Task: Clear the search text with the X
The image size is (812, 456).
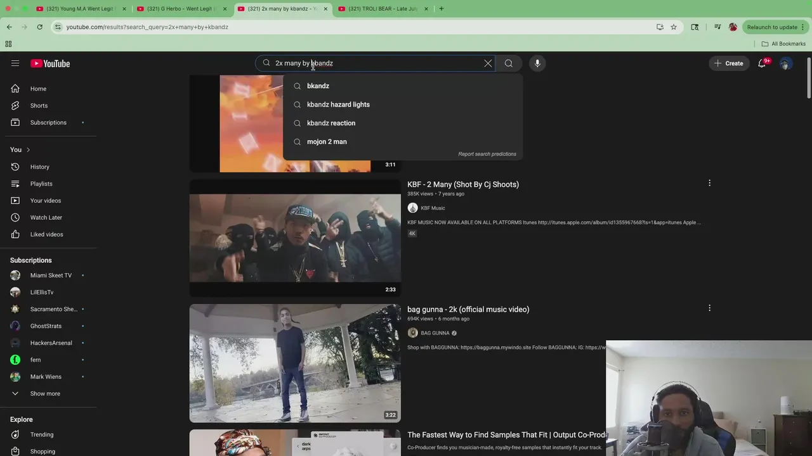Action: (x=488, y=63)
